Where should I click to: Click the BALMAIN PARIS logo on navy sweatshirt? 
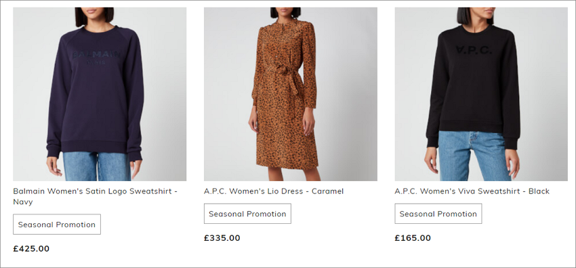point(96,58)
